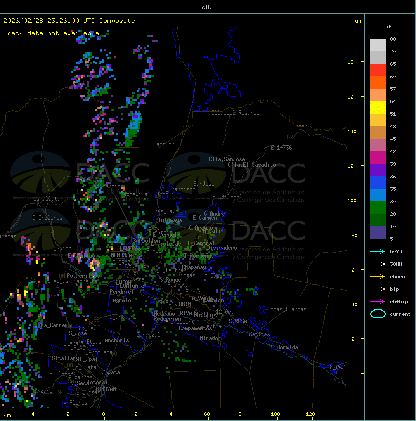416x421 pixels.
Task: Click the 'L_Vegas' place label
Action: [x=58, y=281]
